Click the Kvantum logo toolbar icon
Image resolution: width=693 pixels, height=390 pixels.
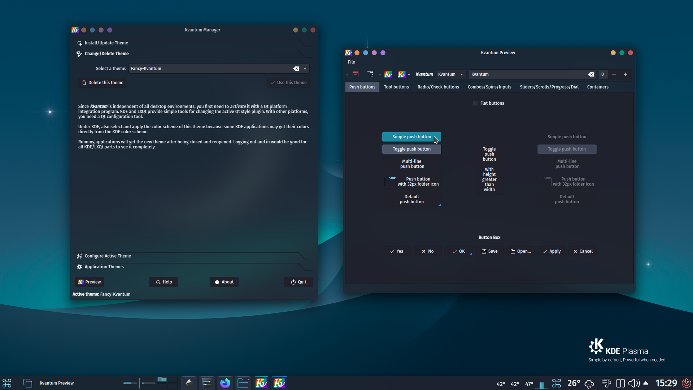[x=388, y=74]
